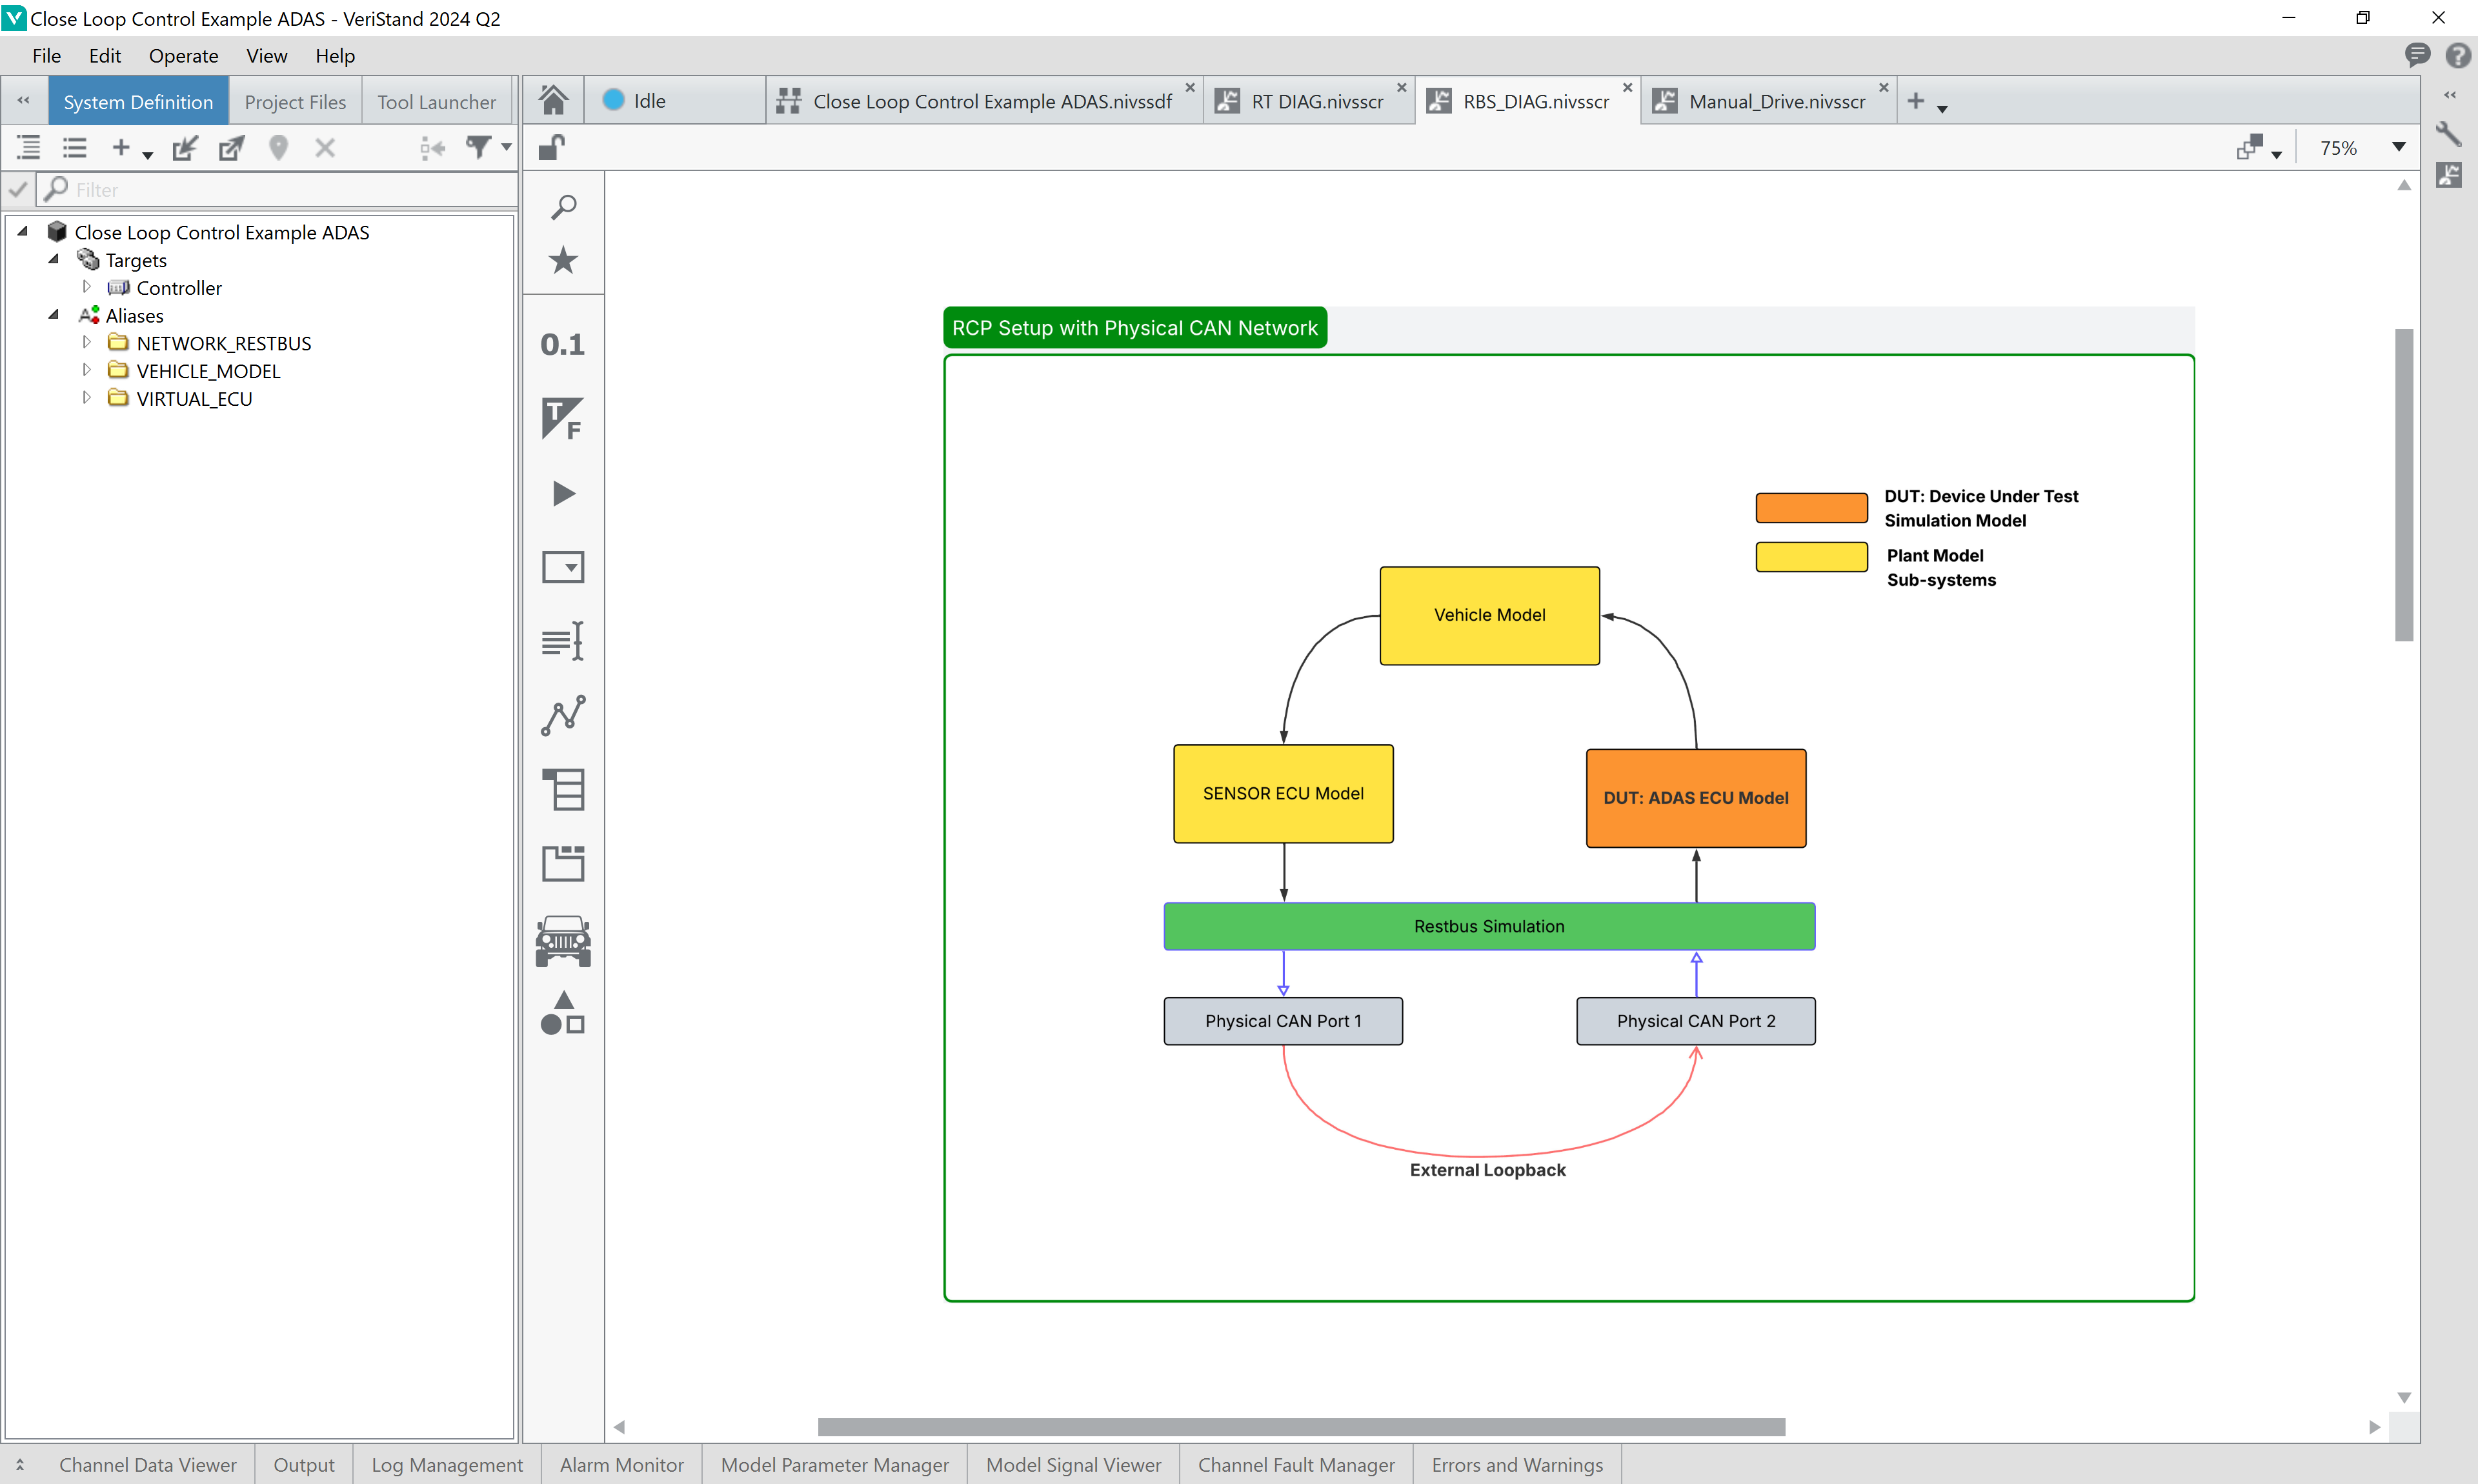The image size is (2478, 1484).
Task: Select the graph palette icon
Action: (x=562, y=716)
